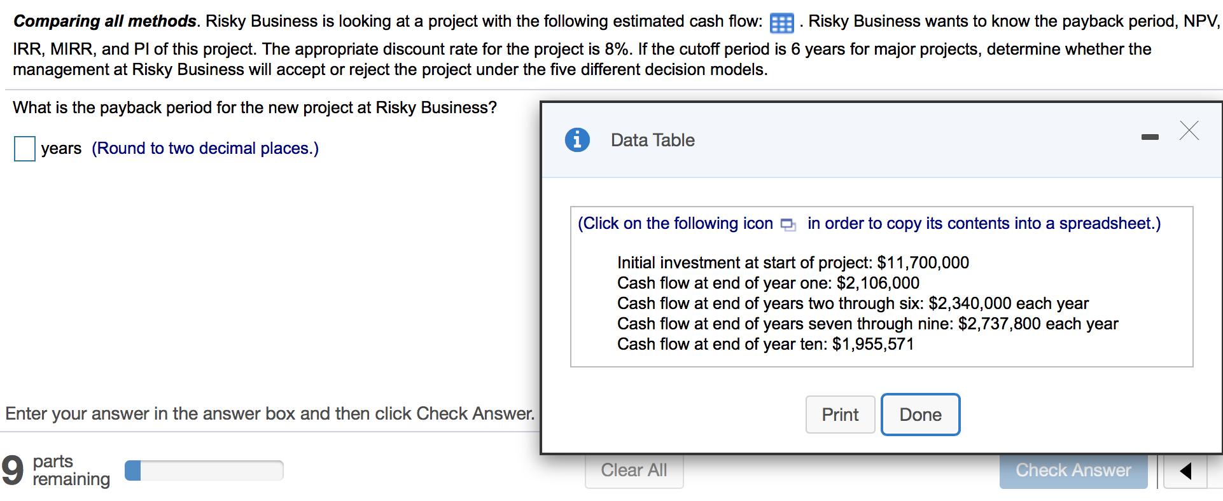The image size is (1223, 501).
Task: Click the Initial investment line in the table
Action: [792, 263]
